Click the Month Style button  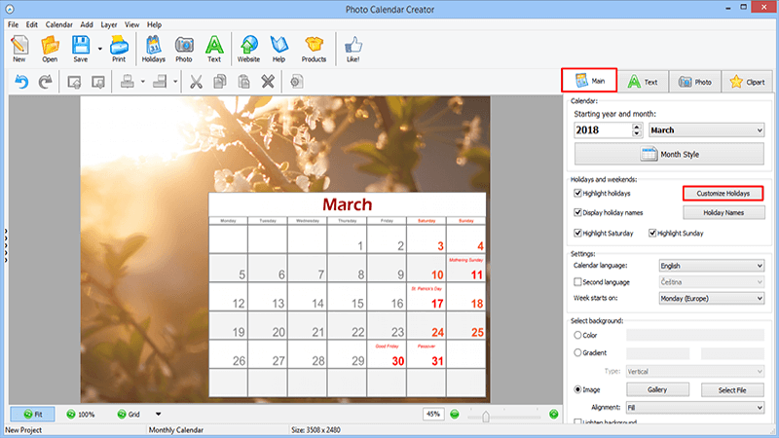tap(669, 154)
